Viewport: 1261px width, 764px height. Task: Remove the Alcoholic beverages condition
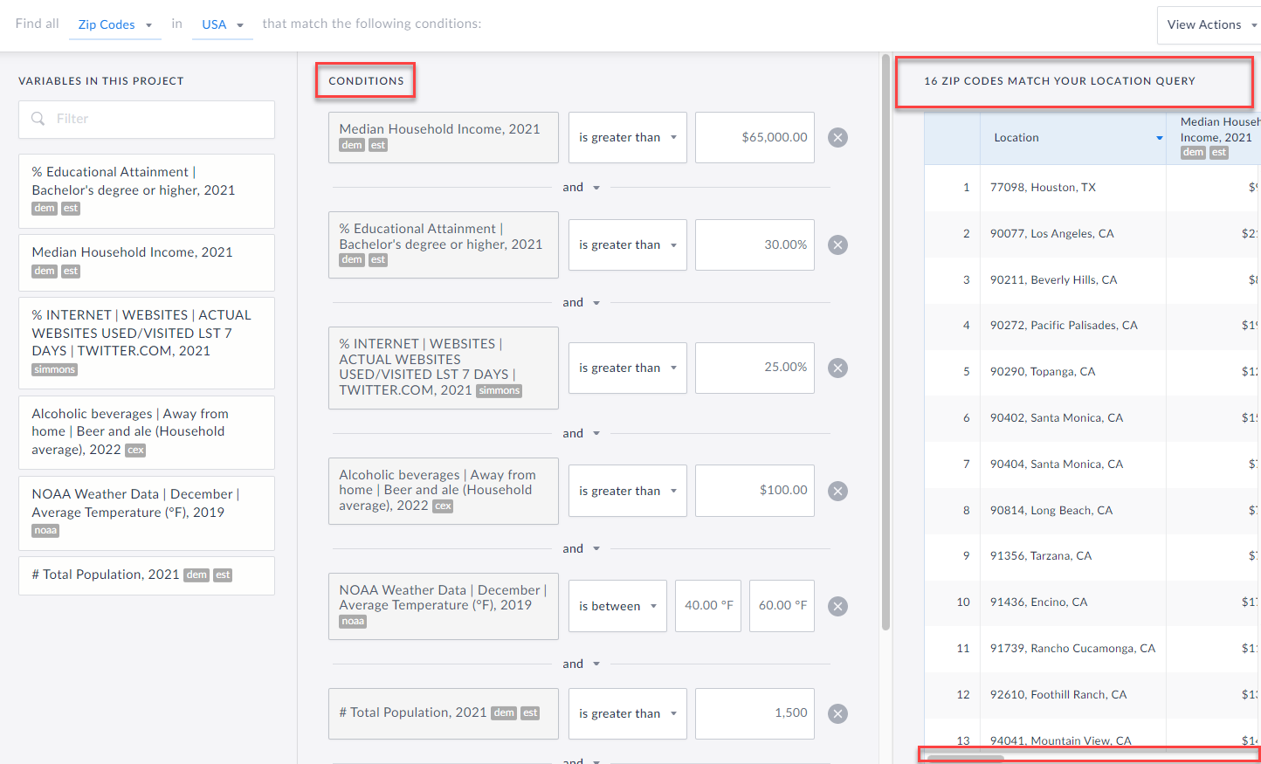[837, 492]
